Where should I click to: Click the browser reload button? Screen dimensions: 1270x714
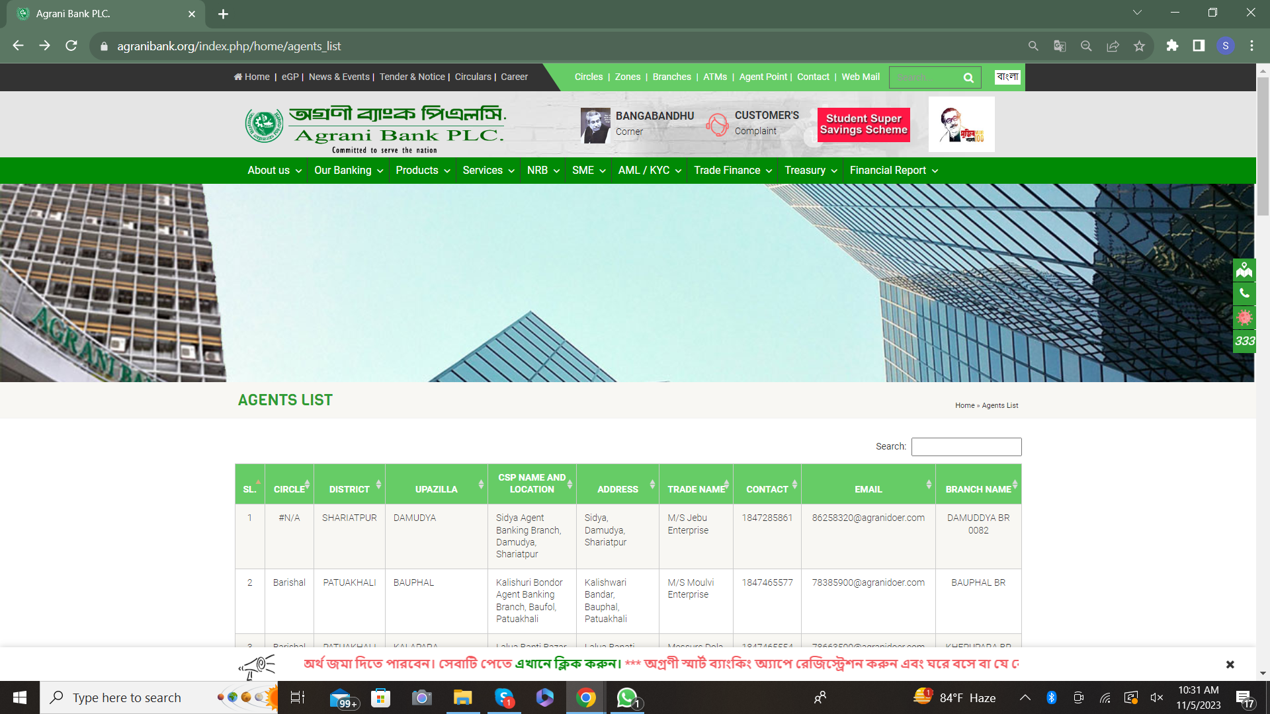[71, 46]
